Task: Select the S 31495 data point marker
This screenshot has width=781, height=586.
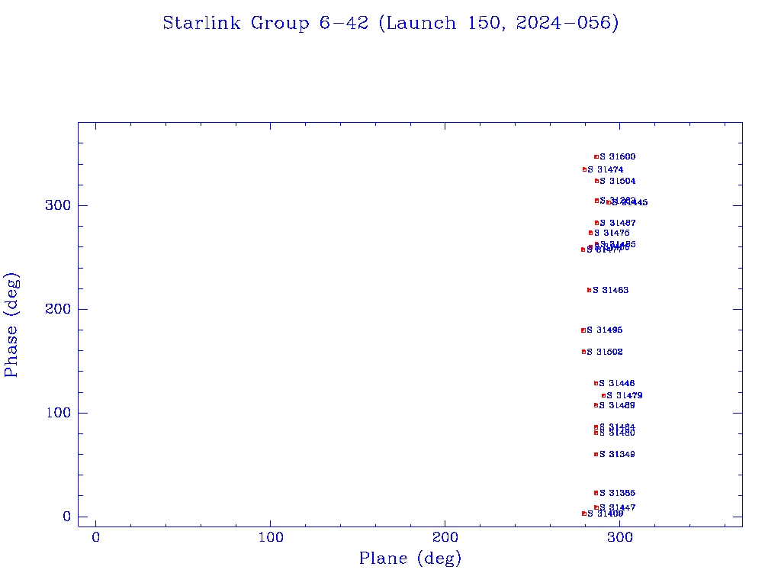Action: pos(583,330)
